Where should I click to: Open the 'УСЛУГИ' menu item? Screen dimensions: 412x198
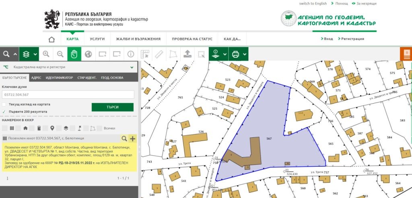click(97, 39)
